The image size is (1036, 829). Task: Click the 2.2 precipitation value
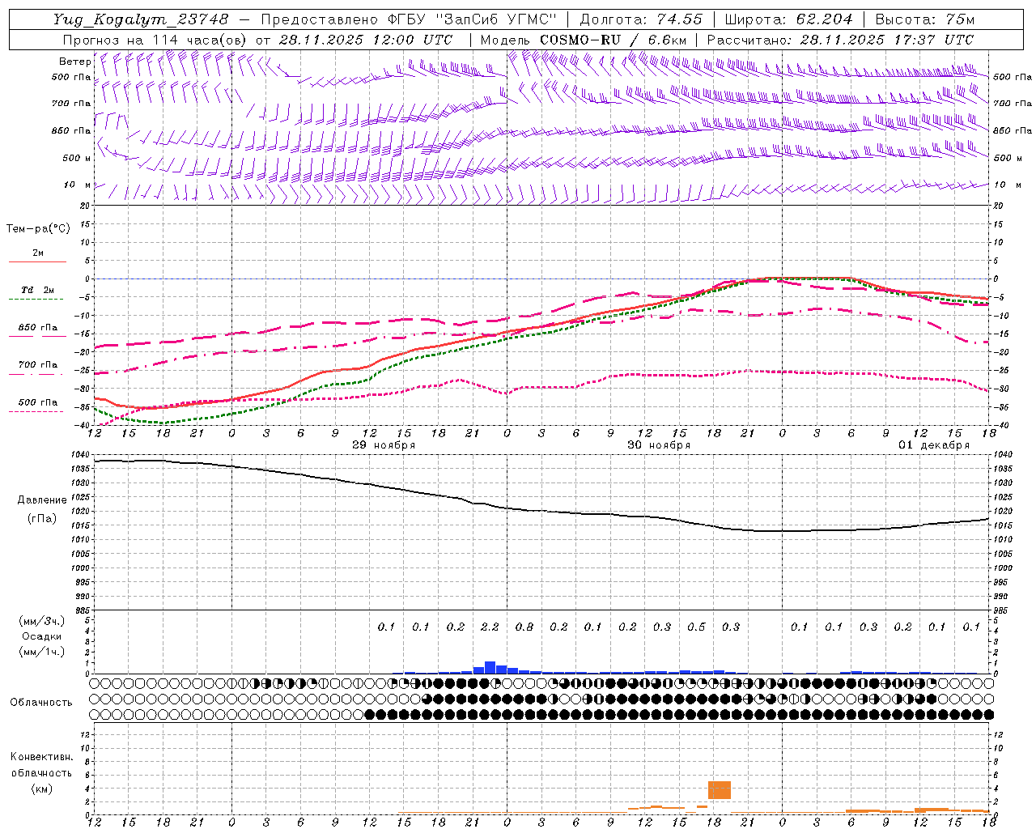[x=490, y=627]
